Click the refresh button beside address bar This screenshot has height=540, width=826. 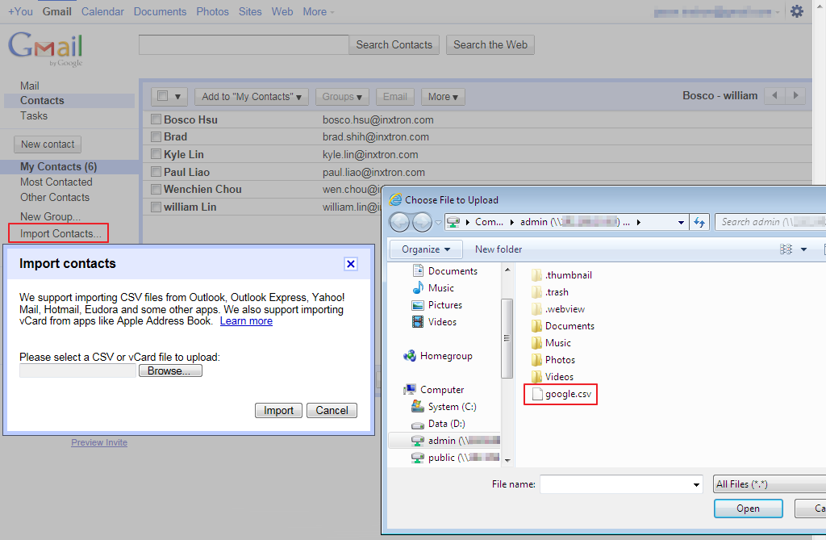[699, 222]
